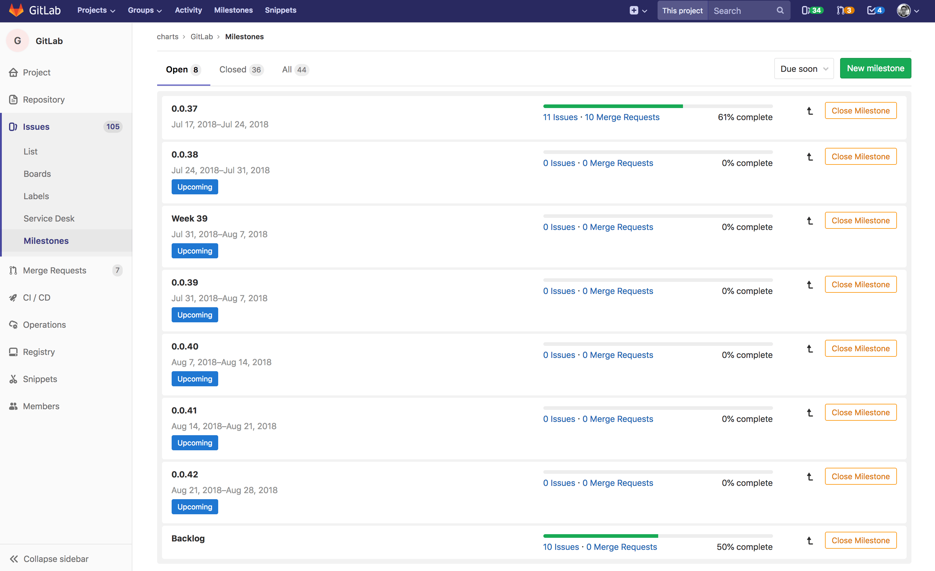Open the Due soon sort dropdown

click(804, 69)
